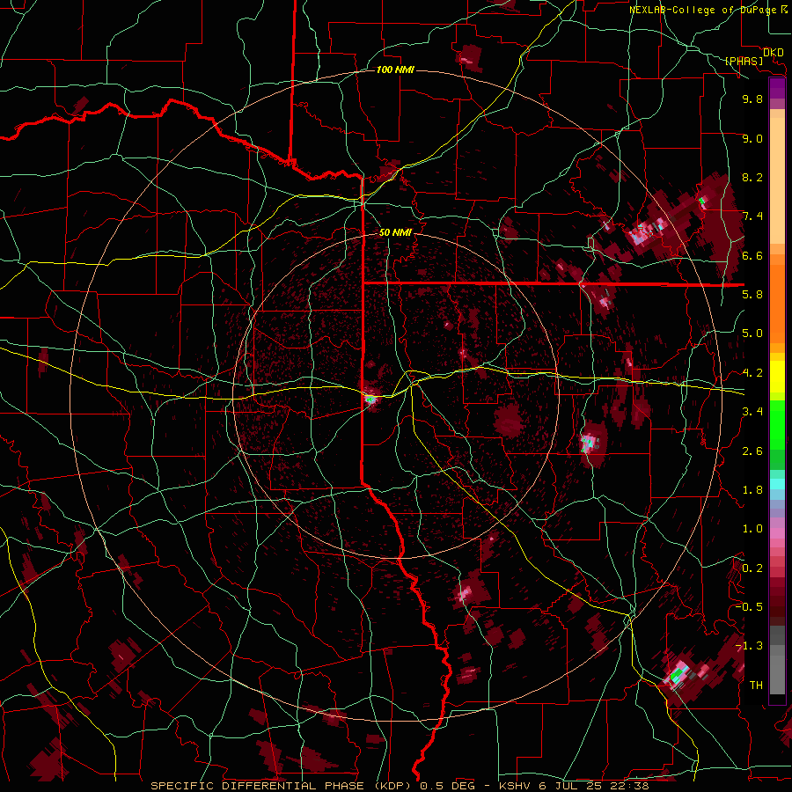Click the 6.6 scale value
The image size is (792, 792).
(x=752, y=255)
